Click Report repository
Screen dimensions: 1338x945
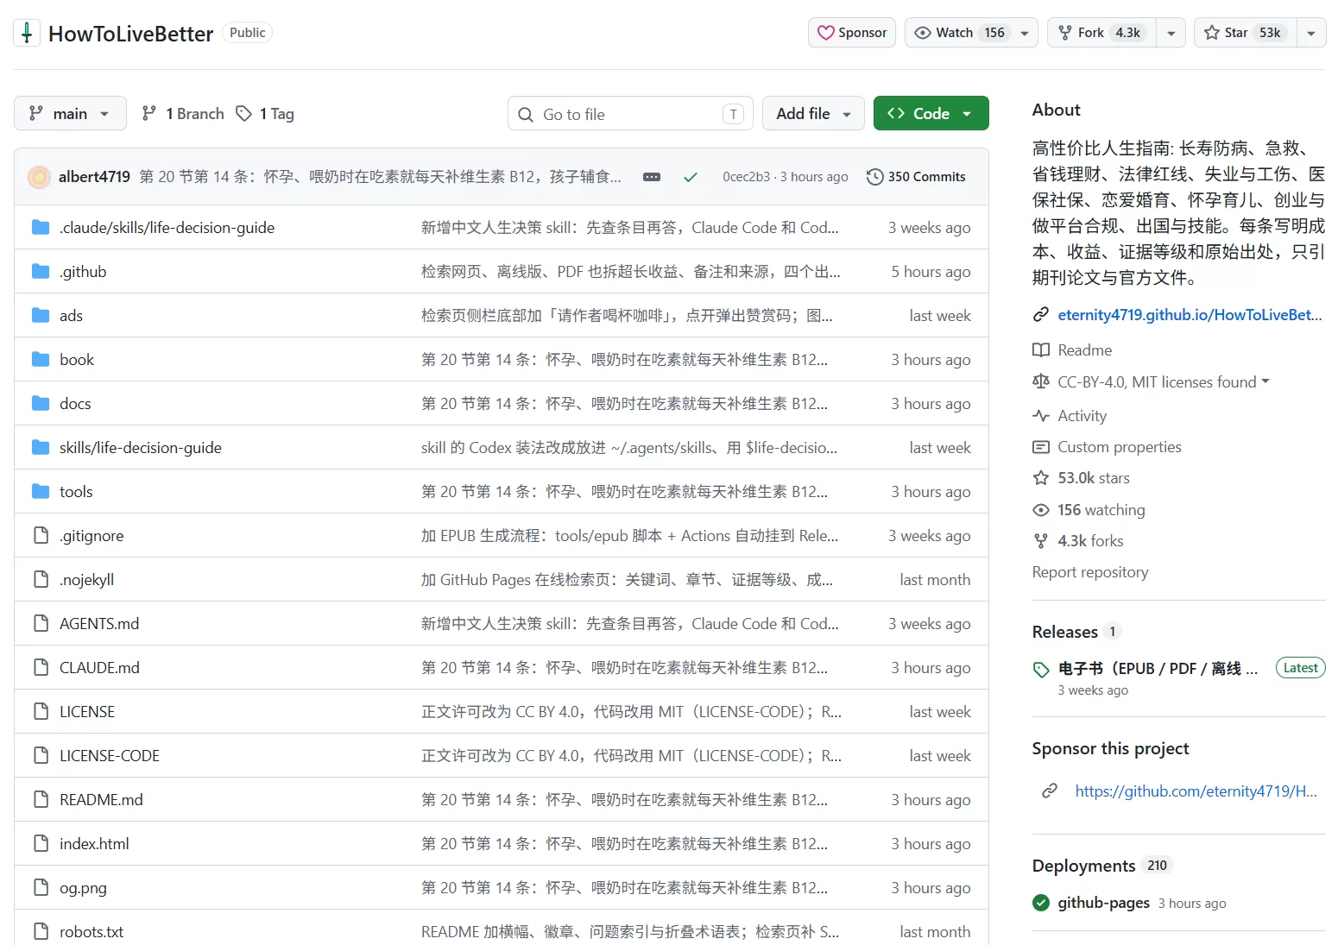click(x=1090, y=572)
